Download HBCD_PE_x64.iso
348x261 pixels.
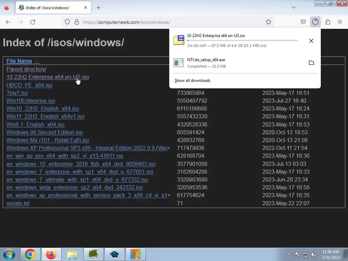click(29, 85)
